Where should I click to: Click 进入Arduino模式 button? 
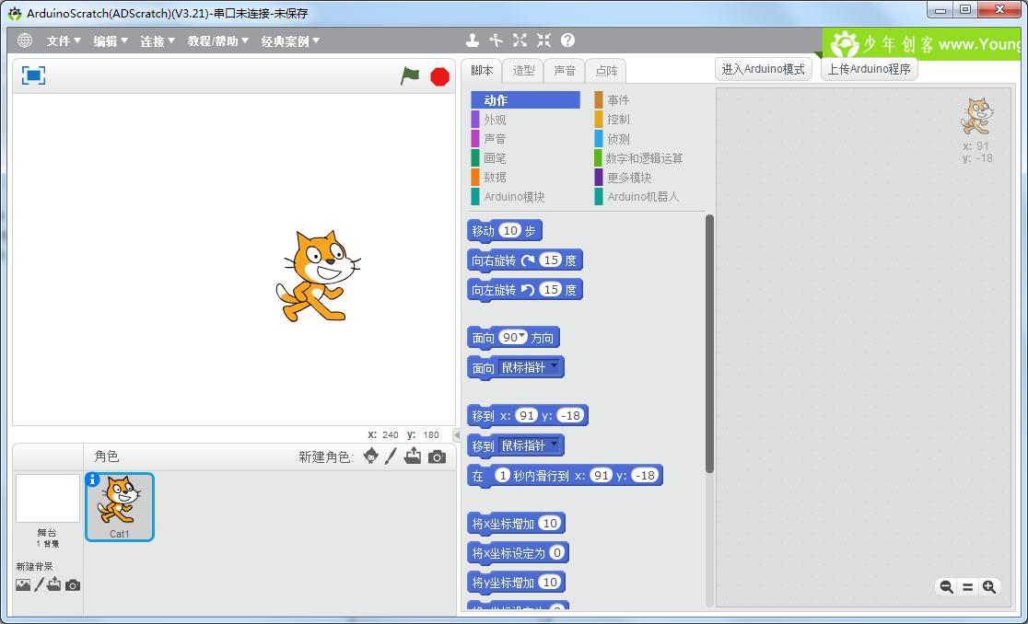click(763, 69)
